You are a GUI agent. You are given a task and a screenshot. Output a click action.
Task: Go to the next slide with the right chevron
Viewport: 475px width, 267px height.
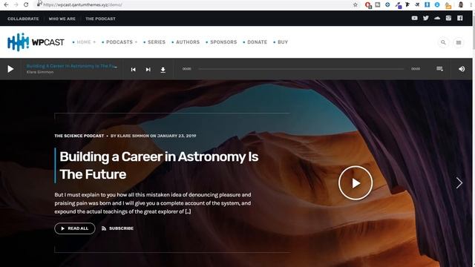[459, 183]
